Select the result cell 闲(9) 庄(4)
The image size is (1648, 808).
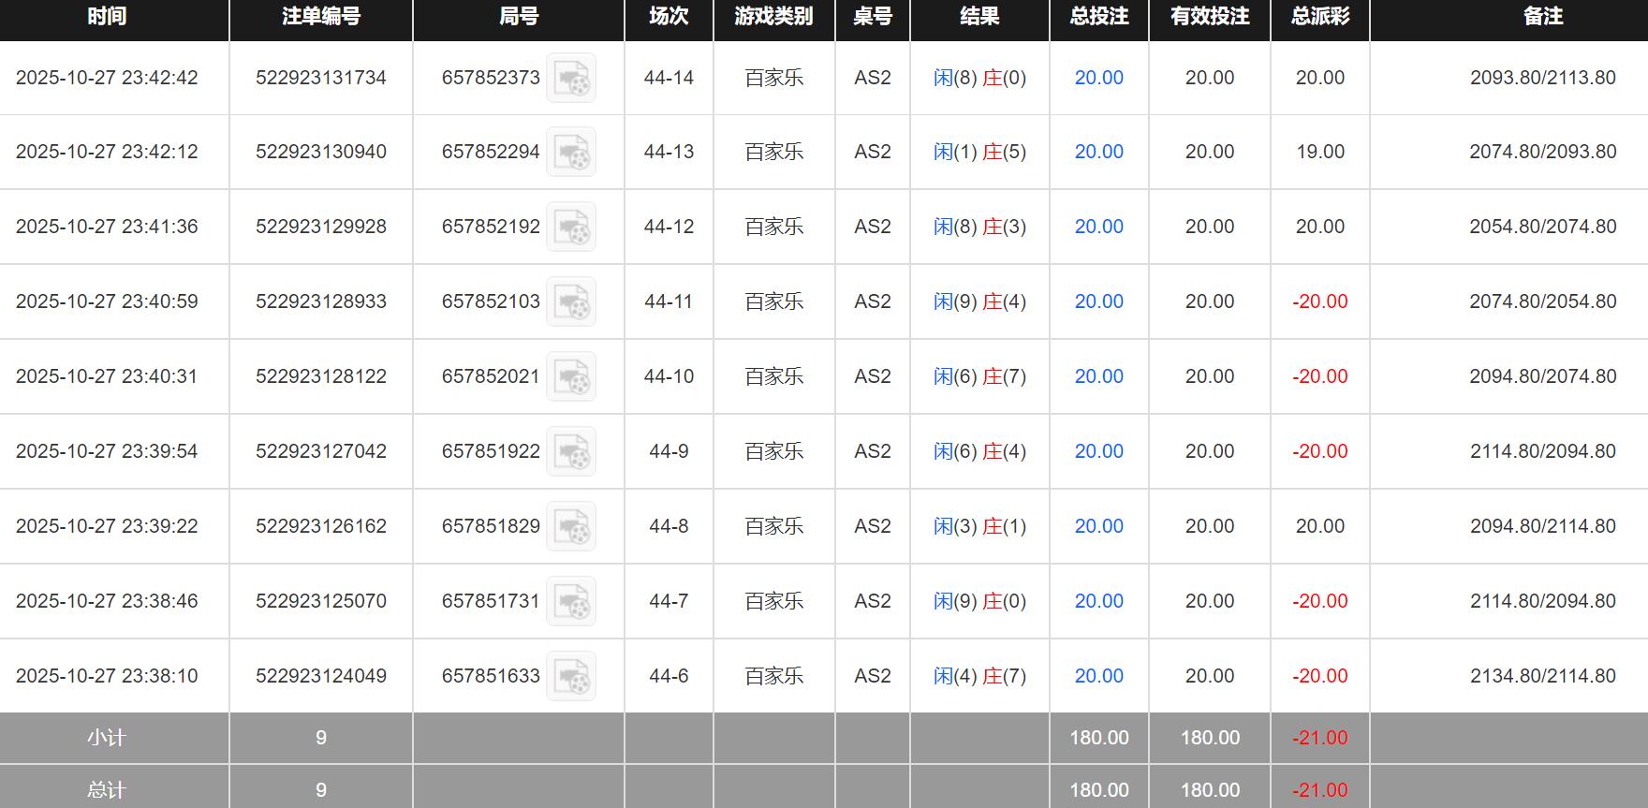tap(979, 301)
